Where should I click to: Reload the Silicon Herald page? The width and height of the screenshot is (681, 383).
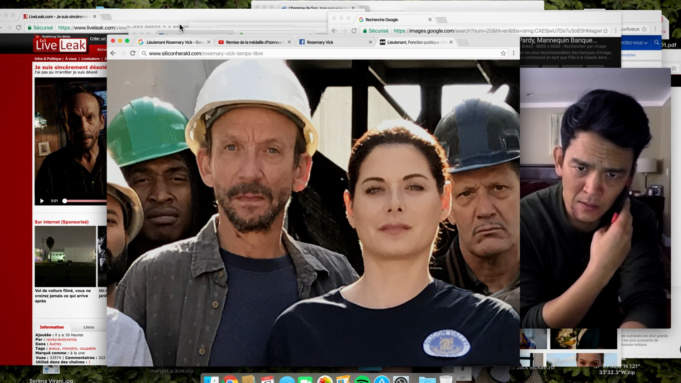click(133, 53)
